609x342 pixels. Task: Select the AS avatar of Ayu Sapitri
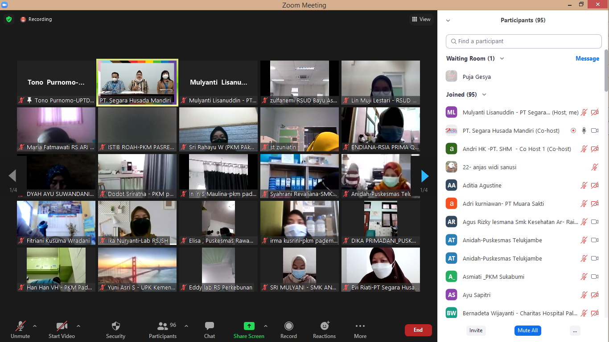click(x=452, y=295)
